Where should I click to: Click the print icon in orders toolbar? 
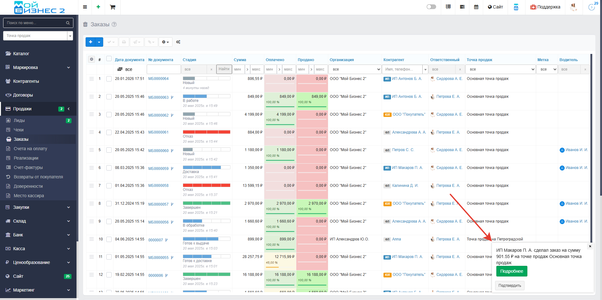click(124, 42)
